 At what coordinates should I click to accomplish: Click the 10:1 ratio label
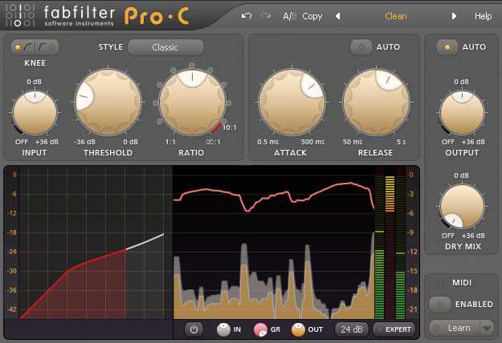(230, 127)
